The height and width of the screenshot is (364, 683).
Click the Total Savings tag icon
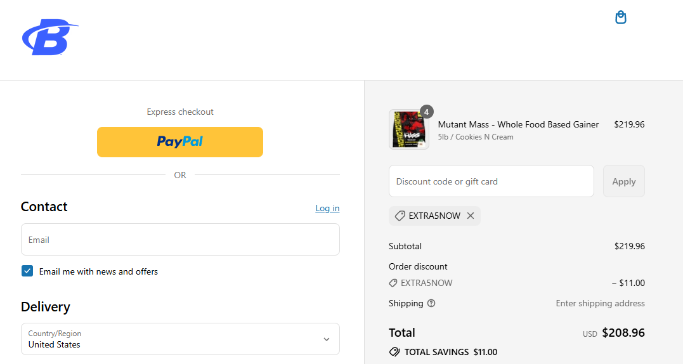click(394, 352)
